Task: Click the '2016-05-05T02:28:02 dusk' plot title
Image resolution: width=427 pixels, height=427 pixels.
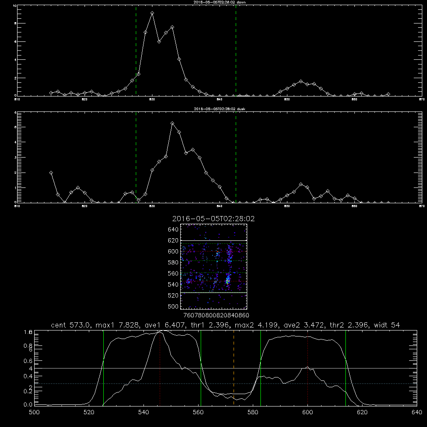Action: [219, 109]
